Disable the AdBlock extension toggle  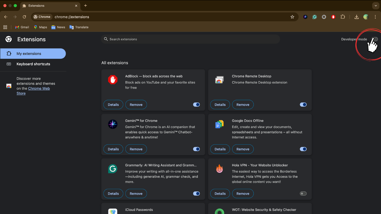[196, 104]
